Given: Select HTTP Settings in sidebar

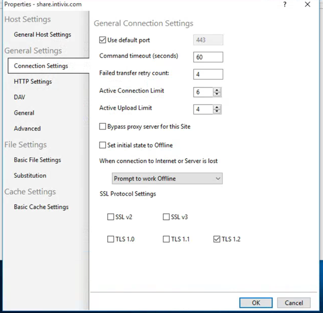Looking at the screenshot, I should (33, 81).
